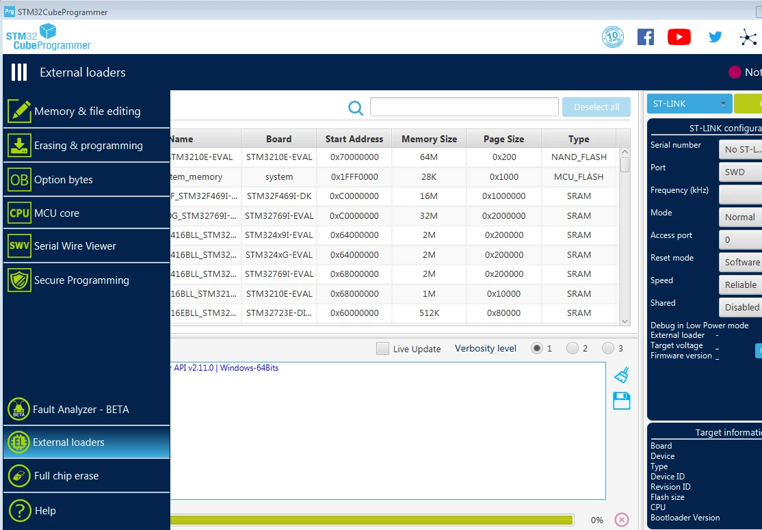
Task: Sort by the Memory Size column header
Action: pyautogui.click(x=429, y=139)
